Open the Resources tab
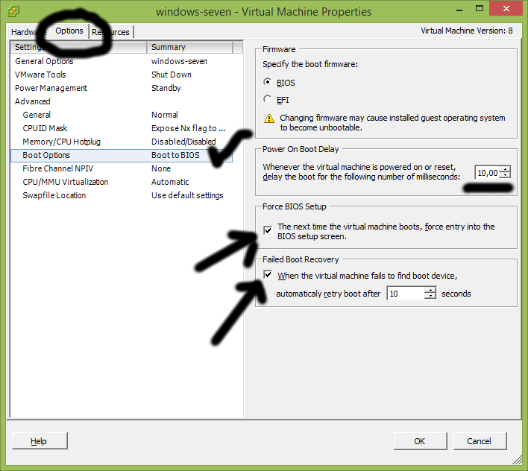Image resolution: width=528 pixels, height=471 pixels. pyautogui.click(x=111, y=32)
